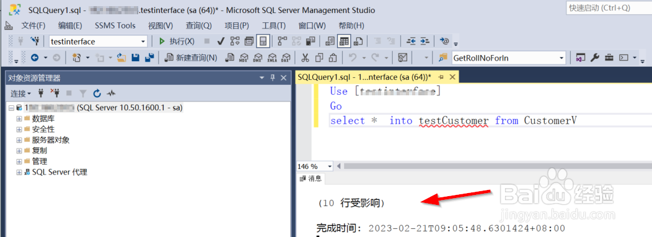Open the Navigate Backward history dropdown
Screen dimensions: 652x237
point(46,58)
